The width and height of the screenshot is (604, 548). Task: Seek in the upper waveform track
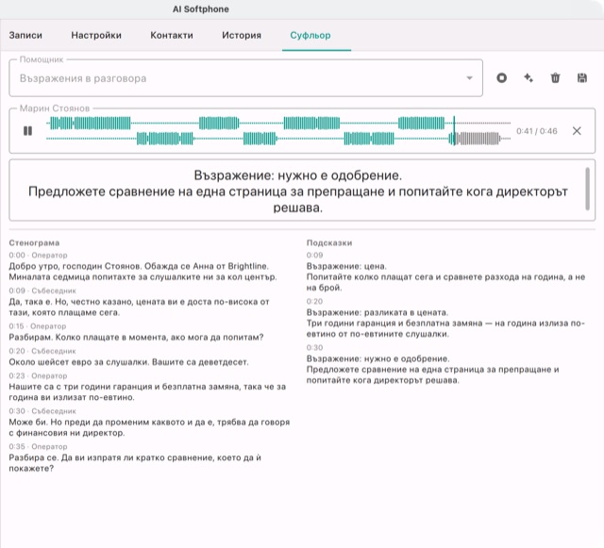point(278,124)
